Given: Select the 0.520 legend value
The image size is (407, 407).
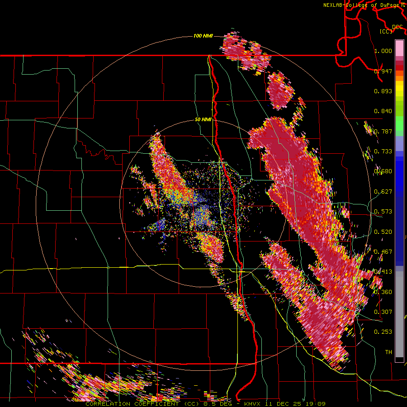Looking at the screenshot, I should click(x=383, y=232).
